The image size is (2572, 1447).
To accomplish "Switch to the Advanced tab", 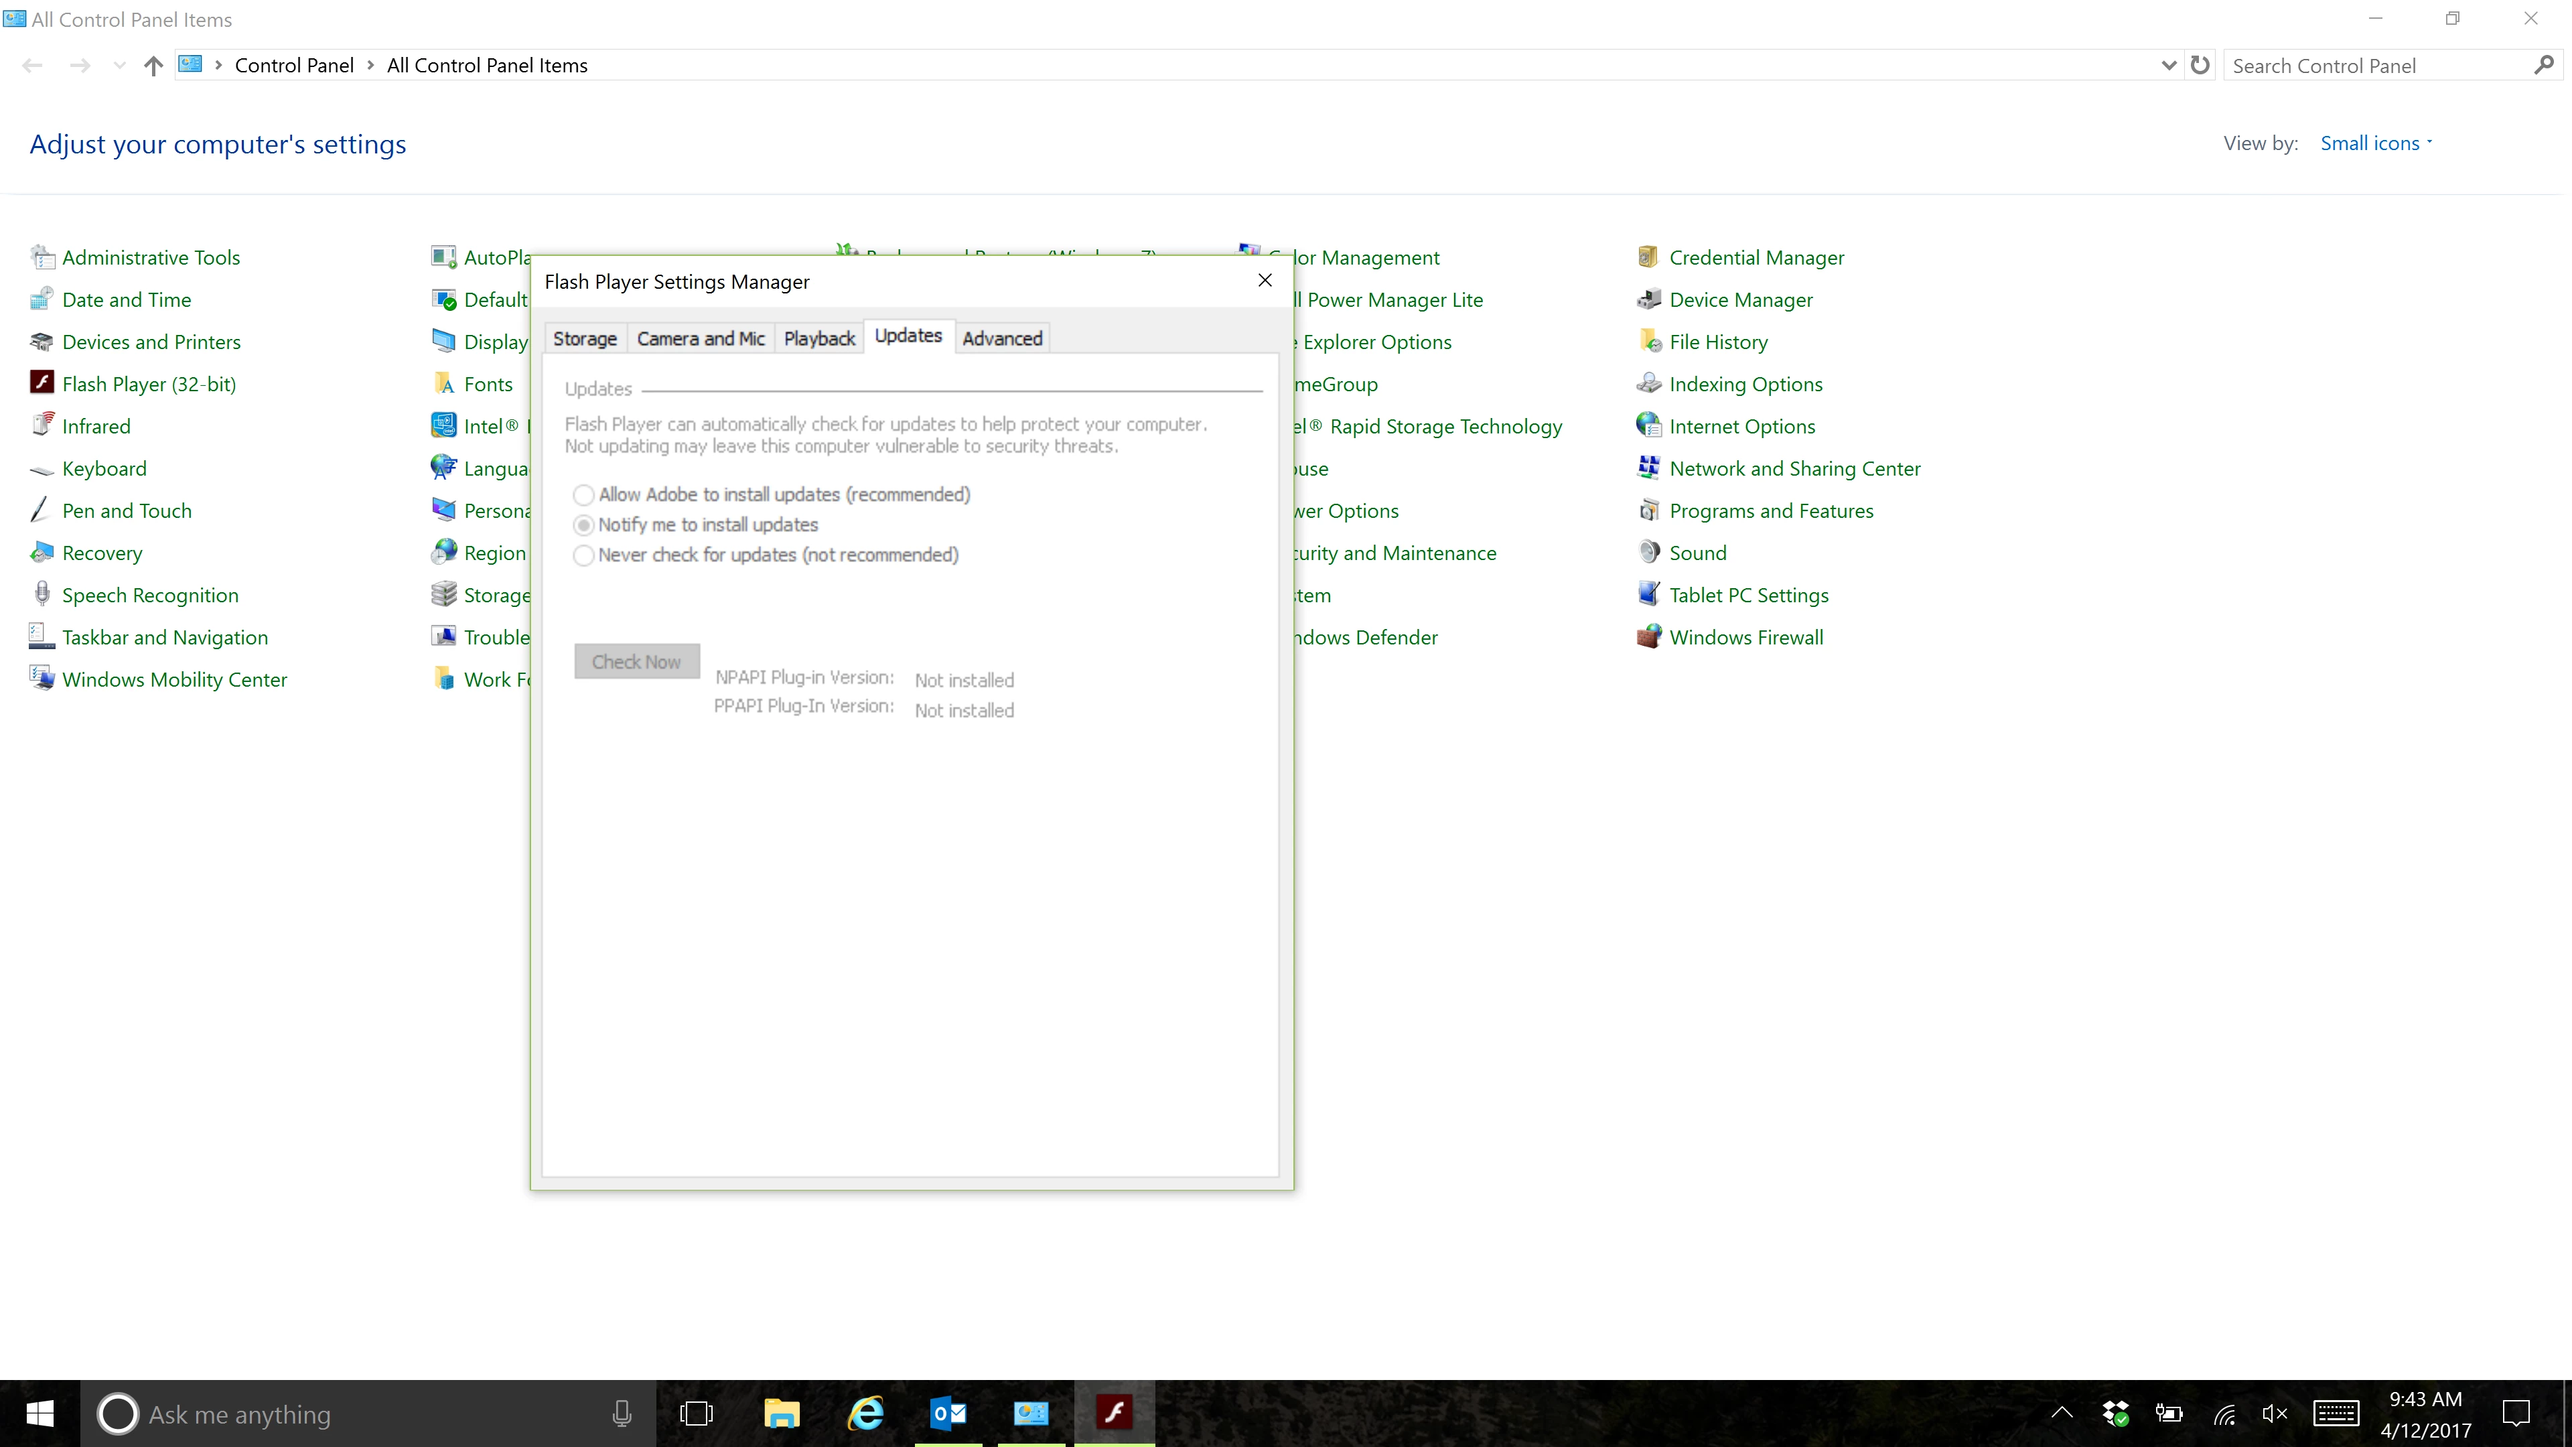I will [x=1001, y=338].
